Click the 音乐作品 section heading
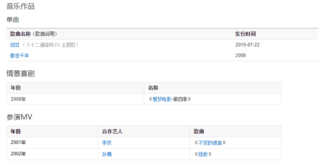This screenshot has width=323, height=164. tap(21, 6)
